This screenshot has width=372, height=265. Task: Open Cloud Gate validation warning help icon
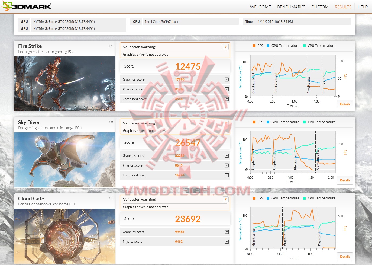pos(225,199)
